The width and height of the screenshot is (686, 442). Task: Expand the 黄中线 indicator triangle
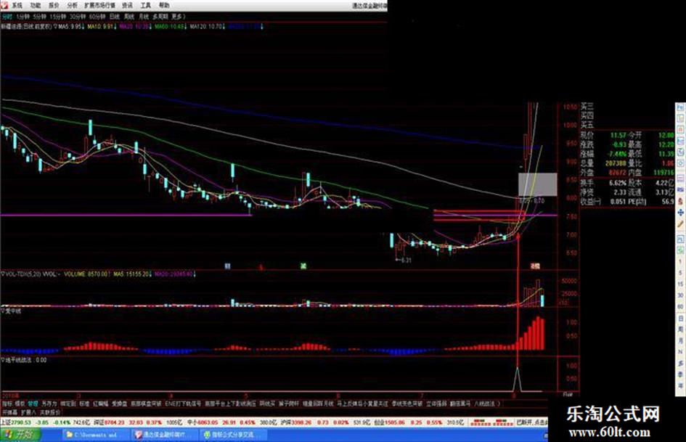(3, 311)
